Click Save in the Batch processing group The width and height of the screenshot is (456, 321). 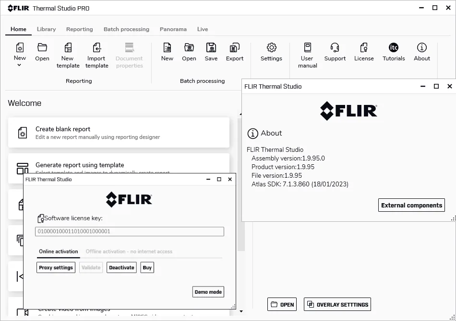pos(211,52)
